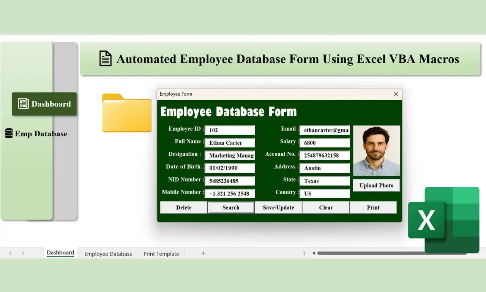Viewport: 486px width, 292px height.
Task: Click Save/Update to store the record
Action: pos(278,207)
